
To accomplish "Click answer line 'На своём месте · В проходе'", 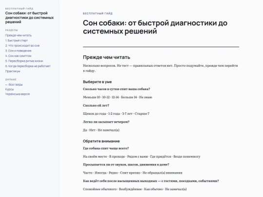I will [142, 157].
